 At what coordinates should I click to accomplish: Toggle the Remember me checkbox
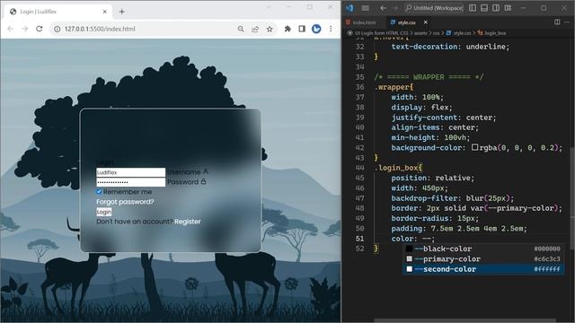[x=99, y=191]
